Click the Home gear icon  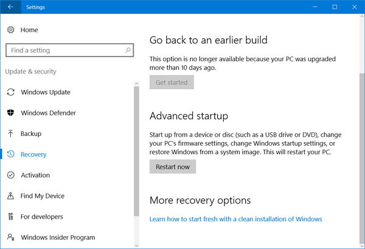pyautogui.click(x=10, y=30)
